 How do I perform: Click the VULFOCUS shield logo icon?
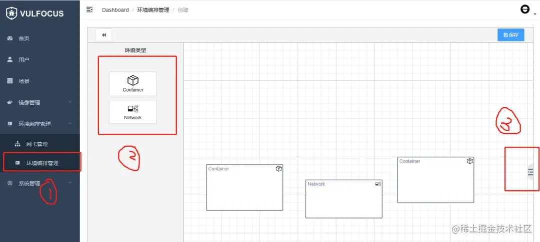[11, 13]
